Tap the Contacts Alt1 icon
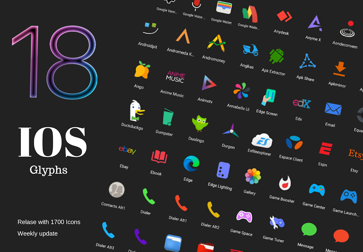 click(x=117, y=190)
